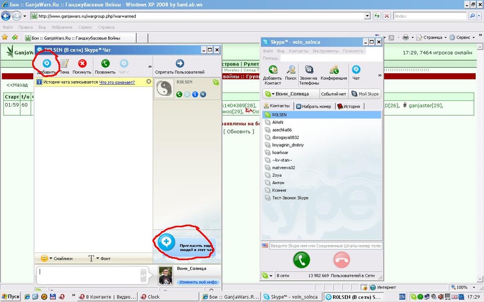Open the Тема topic editor icon
The width and height of the screenshot is (484, 302).
(64, 63)
